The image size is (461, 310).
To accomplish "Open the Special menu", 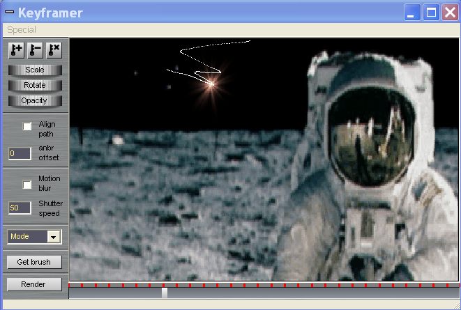I will [21, 30].
